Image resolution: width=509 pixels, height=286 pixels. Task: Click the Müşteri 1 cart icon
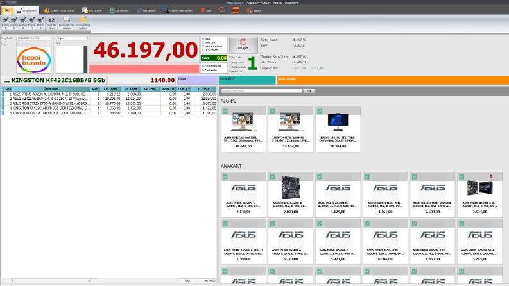[x=5, y=23]
